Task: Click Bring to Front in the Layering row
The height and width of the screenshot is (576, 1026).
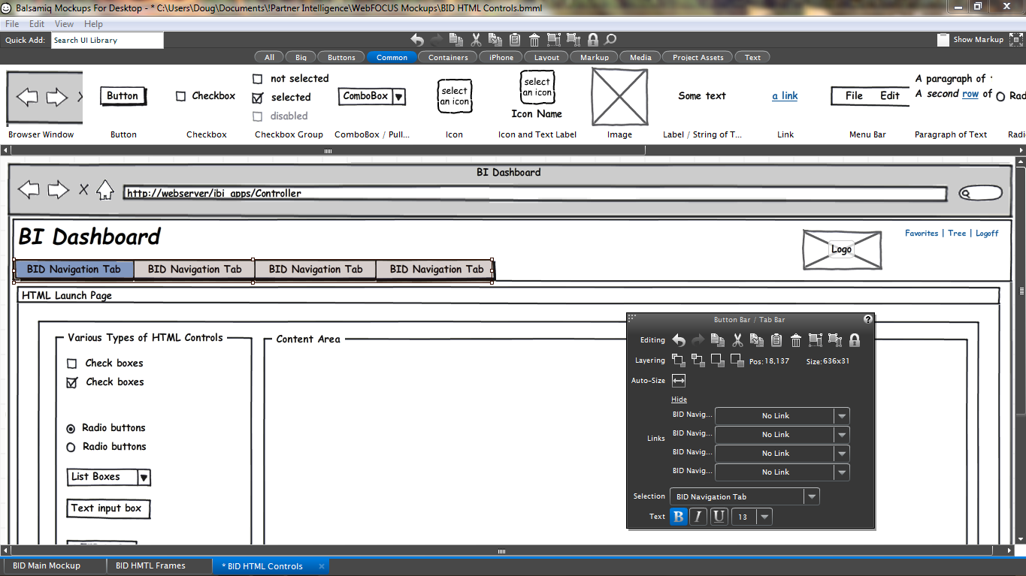Action: (679, 360)
